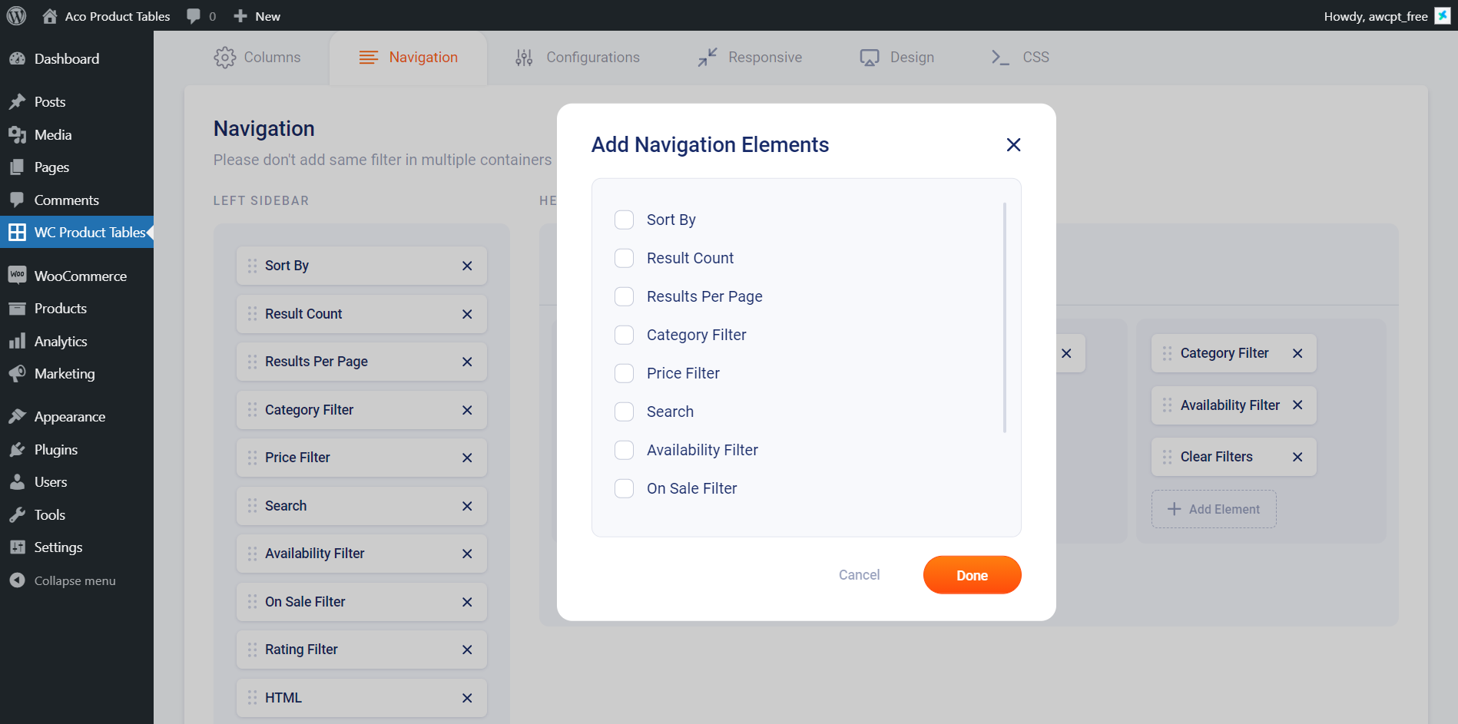Open the CSS tab
This screenshot has height=724, width=1458.
coord(1019,58)
